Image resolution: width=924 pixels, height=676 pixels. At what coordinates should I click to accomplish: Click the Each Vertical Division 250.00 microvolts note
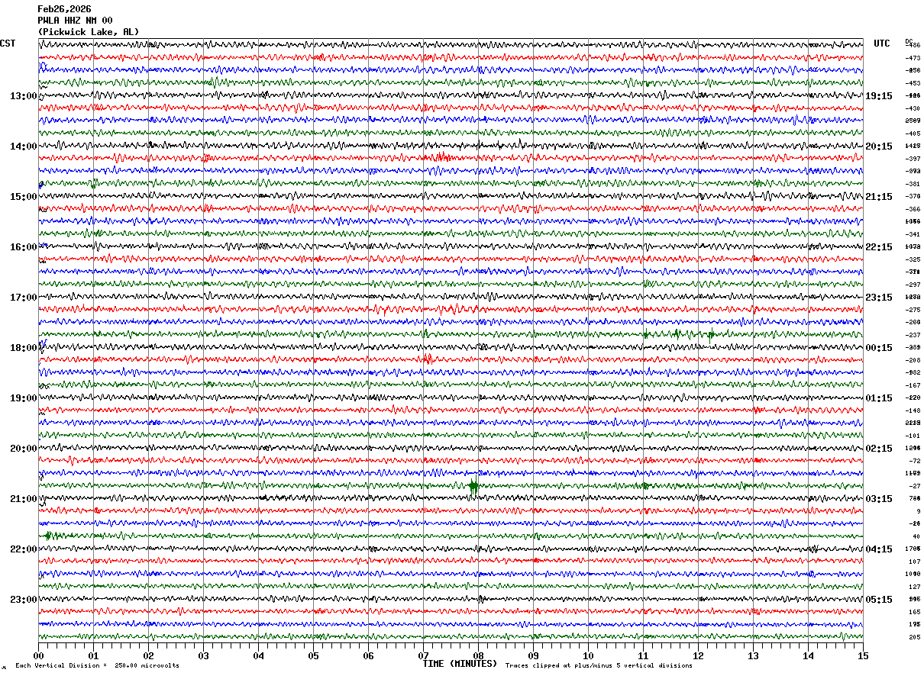click(x=97, y=666)
